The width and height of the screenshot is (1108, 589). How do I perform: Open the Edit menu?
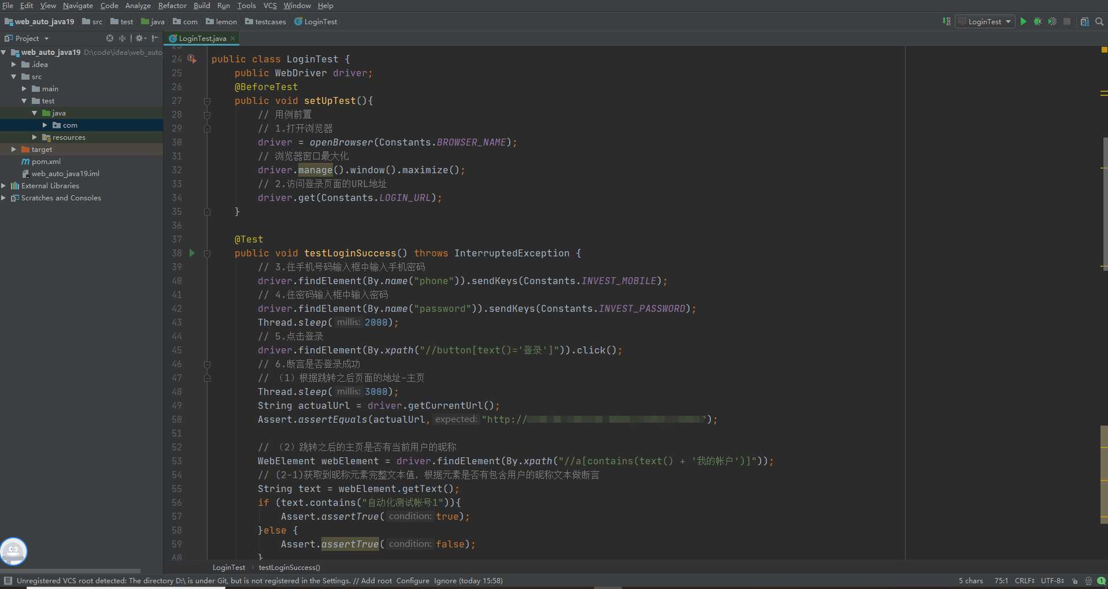coord(27,5)
